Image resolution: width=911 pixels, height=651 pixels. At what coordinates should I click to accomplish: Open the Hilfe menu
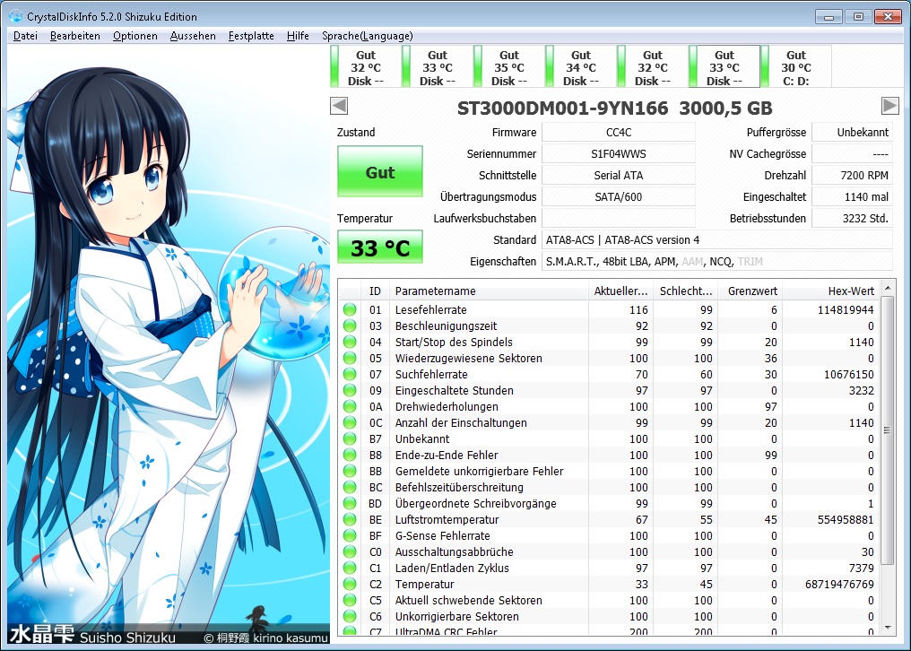click(298, 36)
